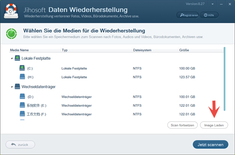Click Lokale Festplatte type in (C:) row
Viewport: 235px width, 155px height.
74,68
